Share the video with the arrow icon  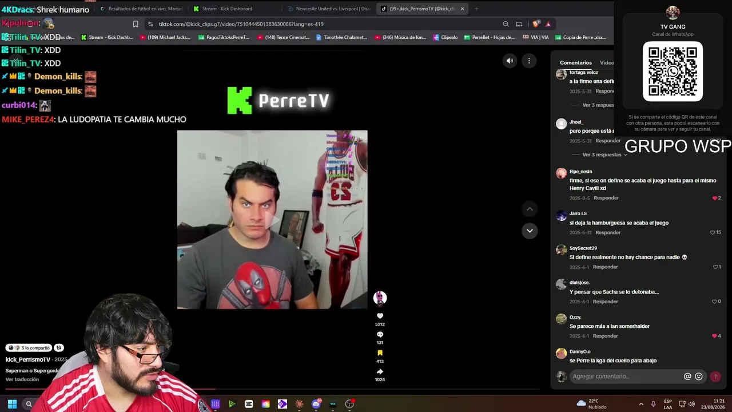tap(380, 371)
